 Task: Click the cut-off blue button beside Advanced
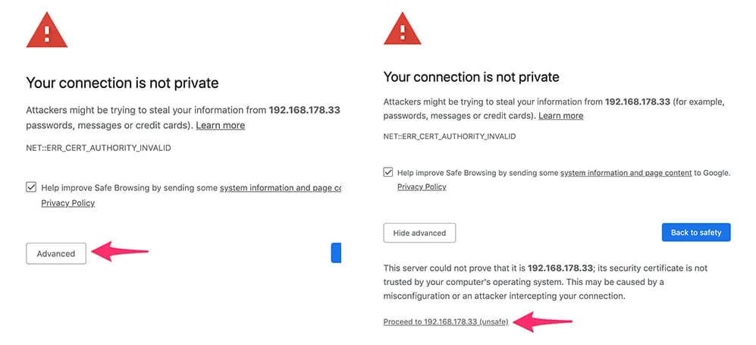[x=336, y=252]
